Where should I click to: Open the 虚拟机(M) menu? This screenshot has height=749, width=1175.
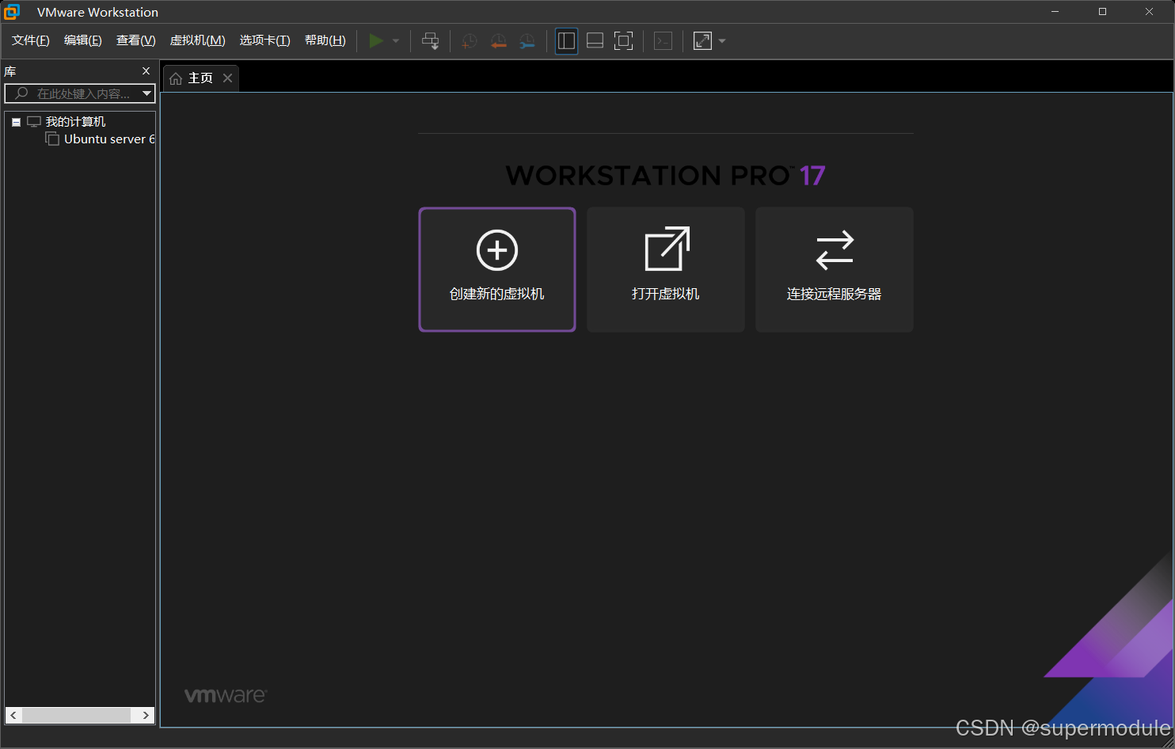[x=198, y=40]
